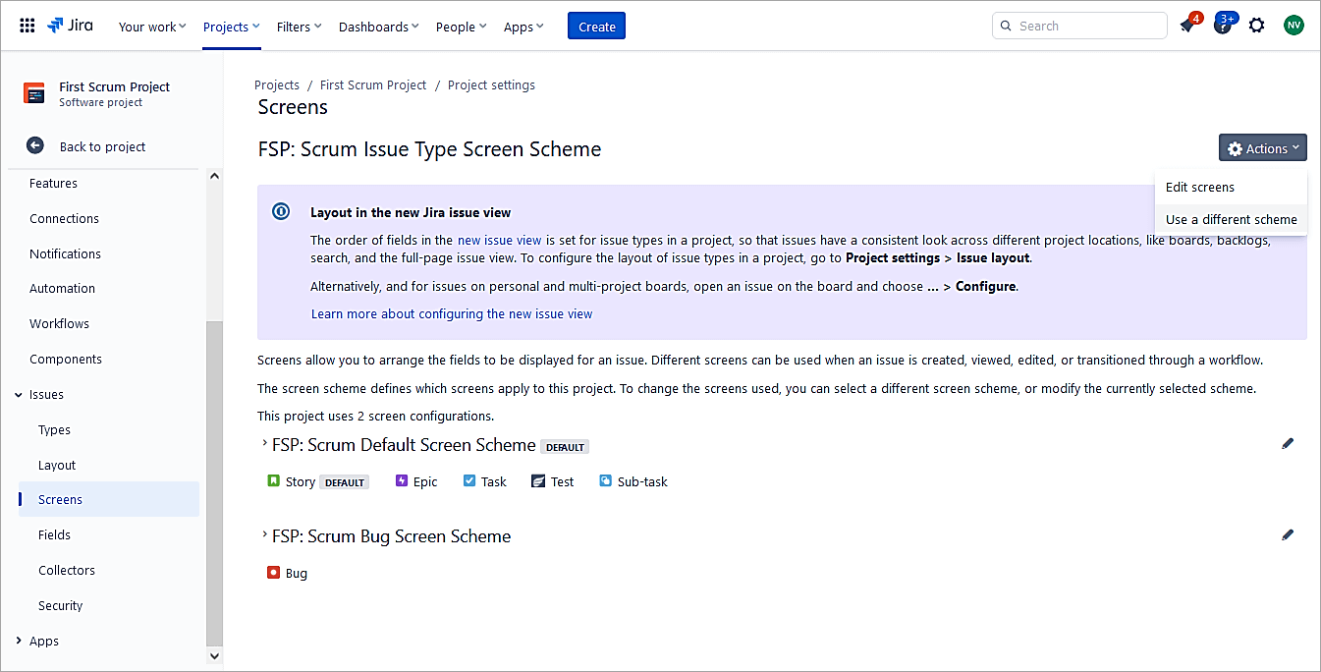The width and height of the screenshot is (1321, 672).
Task: Click the Jira logo
Action: [x=71, y=27]
